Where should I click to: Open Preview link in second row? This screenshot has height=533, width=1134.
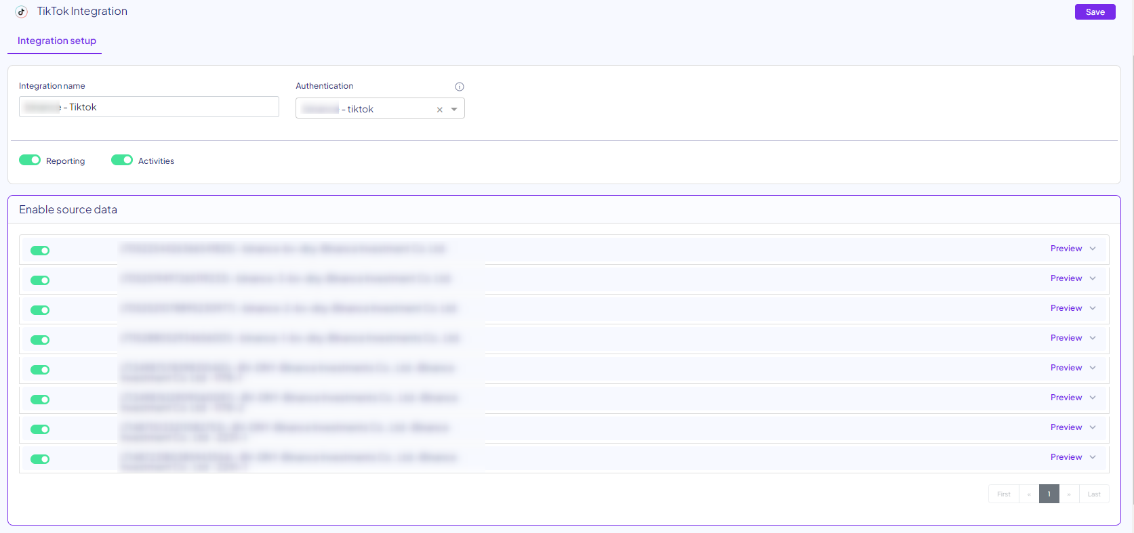click(1066, 278)
